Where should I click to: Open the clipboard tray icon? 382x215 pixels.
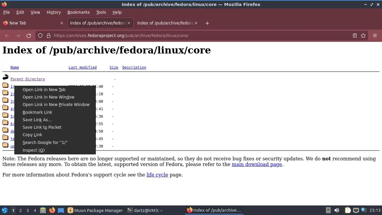click(x=348, y=210)
